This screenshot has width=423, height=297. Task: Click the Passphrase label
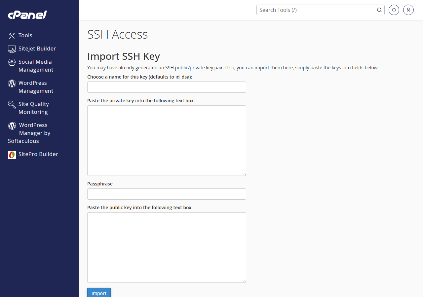[x=100, y=184]
